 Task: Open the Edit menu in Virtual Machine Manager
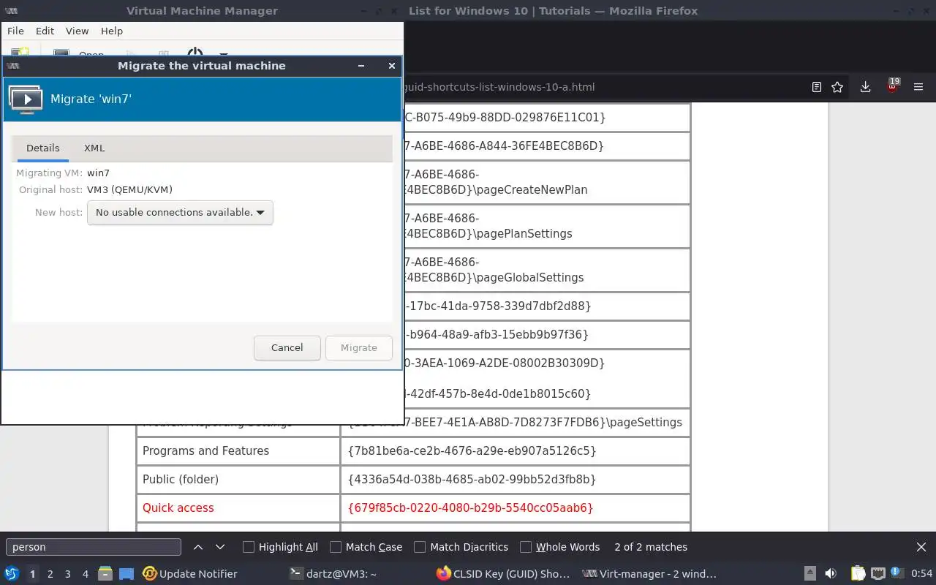pos(45,31)
